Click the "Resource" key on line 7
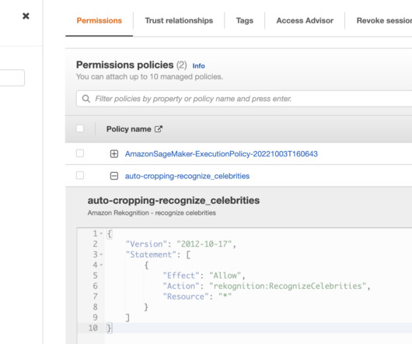The width and height of the screenshot is (412, 344). (x=186, y=297)
